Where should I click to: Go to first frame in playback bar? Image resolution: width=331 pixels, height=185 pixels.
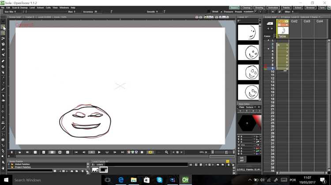coord(76,152)
